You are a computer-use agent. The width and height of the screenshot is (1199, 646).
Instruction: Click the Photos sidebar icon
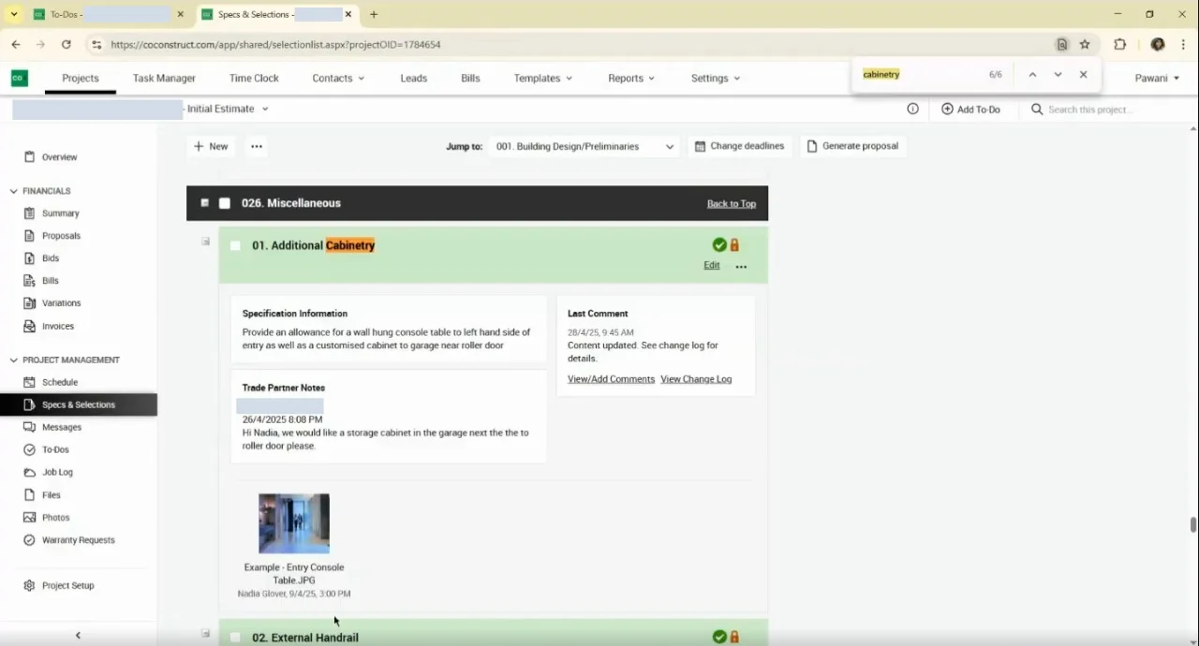[29, 518]
